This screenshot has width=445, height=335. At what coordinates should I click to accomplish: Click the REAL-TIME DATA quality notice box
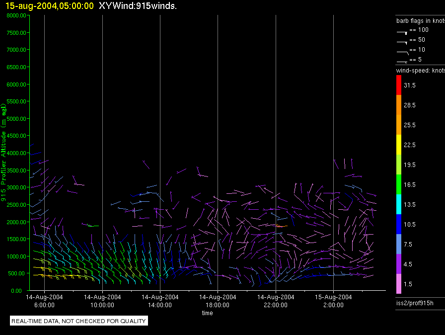pyautogui.click(x=79, y=321)
